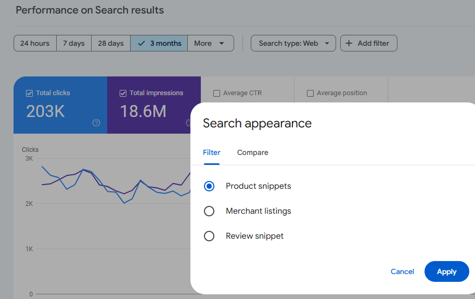This screenshot has height=299, width=475.
Task: Enable the Average position checkbox
Action: tap(311, 94)
